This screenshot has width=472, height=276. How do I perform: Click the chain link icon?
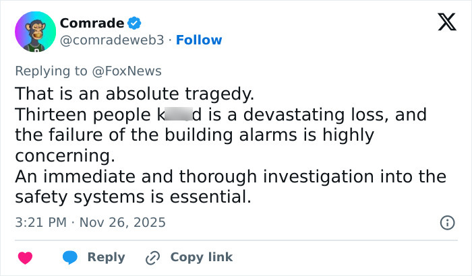(154, 257)
